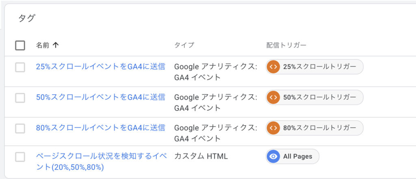Toggle the select-all checkbox in the header
The image size is (416, 179).
coord(20,45)
